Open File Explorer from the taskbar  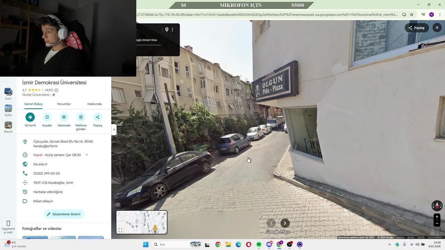228,244
